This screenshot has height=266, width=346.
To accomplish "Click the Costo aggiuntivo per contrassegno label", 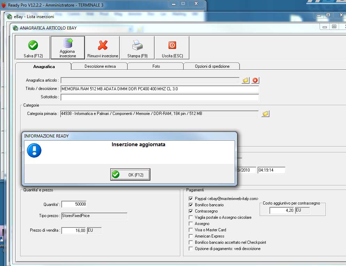I will pos(291,203).
